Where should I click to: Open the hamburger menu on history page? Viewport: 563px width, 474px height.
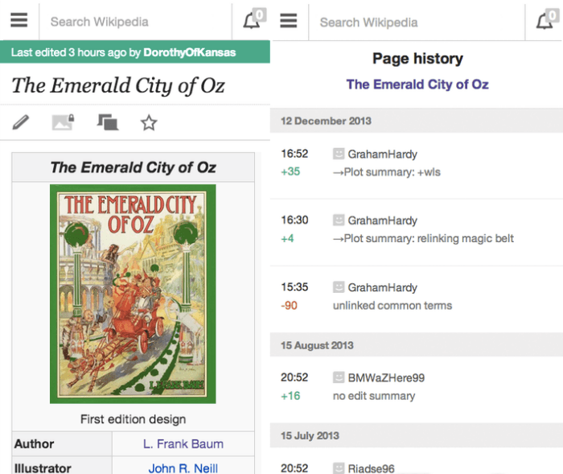[289, 22]
